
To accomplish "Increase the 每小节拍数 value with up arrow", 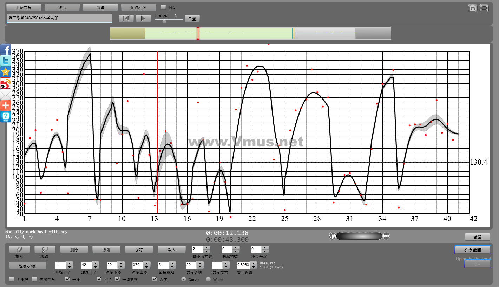I will point(207,248).
